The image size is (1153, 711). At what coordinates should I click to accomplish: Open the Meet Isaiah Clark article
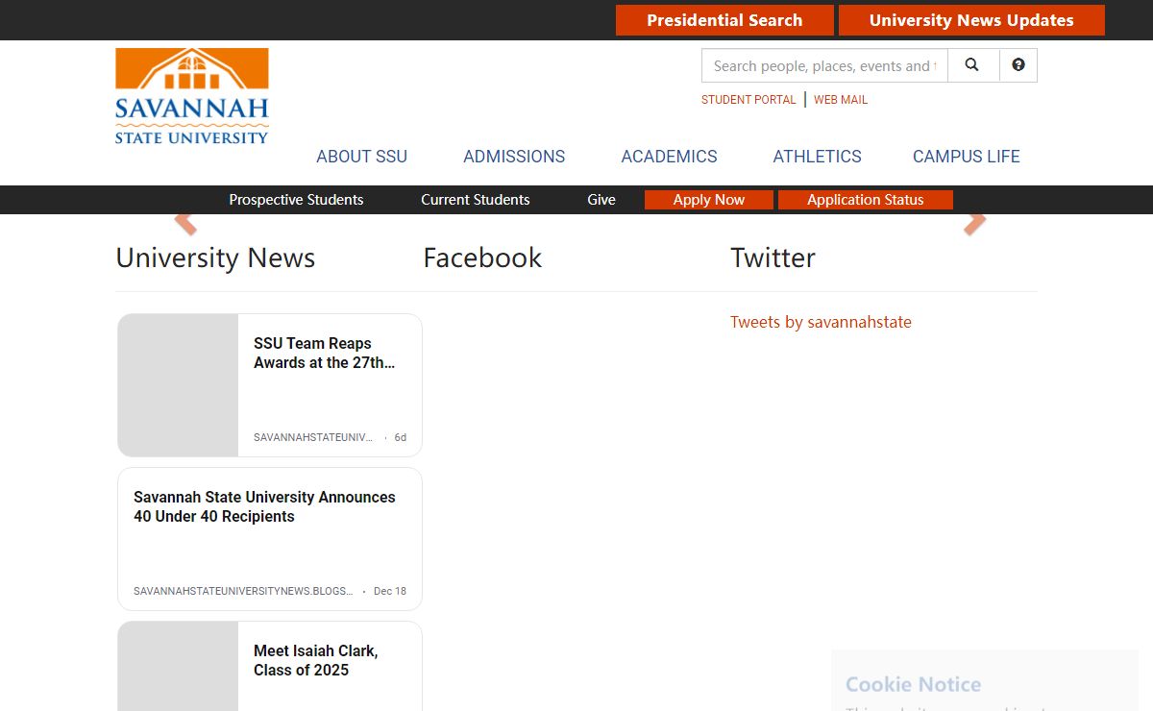pyautogui.click(x=316, y=660)
